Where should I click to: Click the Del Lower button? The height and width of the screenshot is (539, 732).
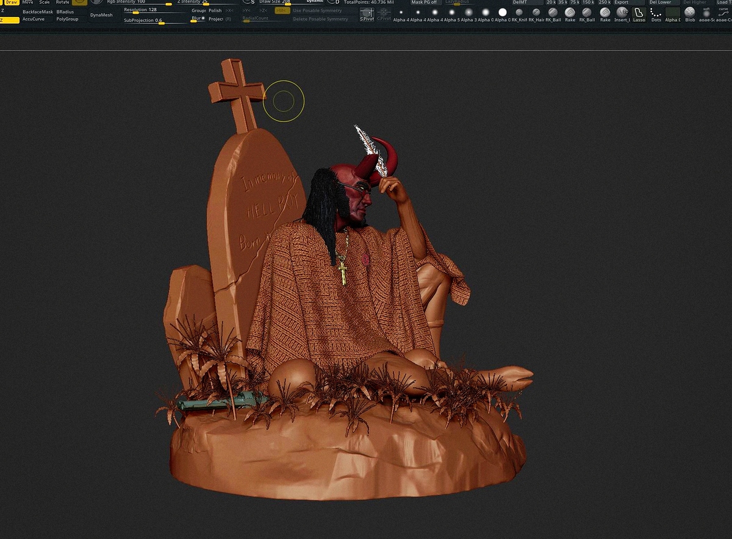664,2
